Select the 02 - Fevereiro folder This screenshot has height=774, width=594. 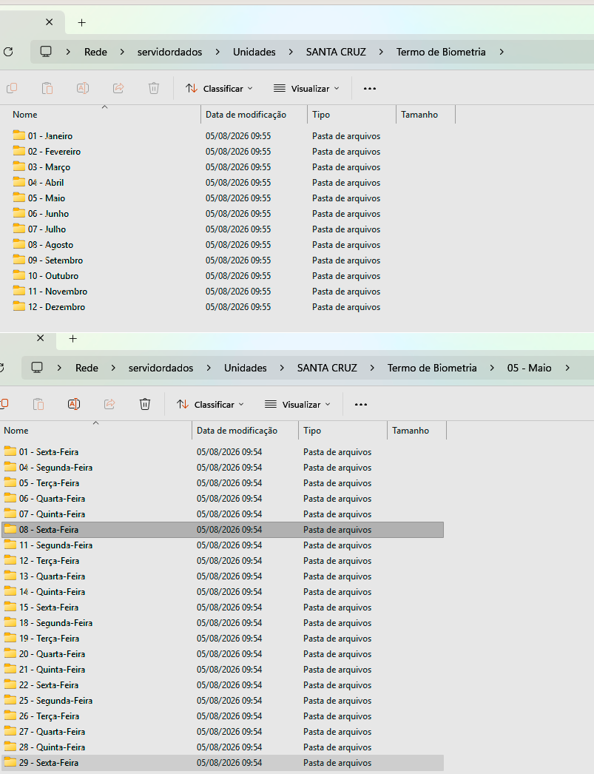point(54,152)
